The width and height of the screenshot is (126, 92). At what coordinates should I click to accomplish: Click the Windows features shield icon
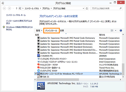(4, 27)
